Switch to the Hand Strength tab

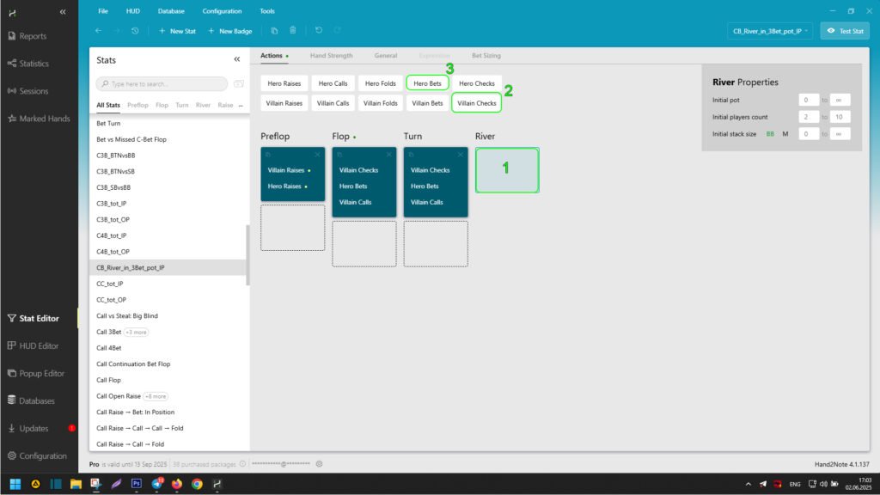(x=331, y=56)
